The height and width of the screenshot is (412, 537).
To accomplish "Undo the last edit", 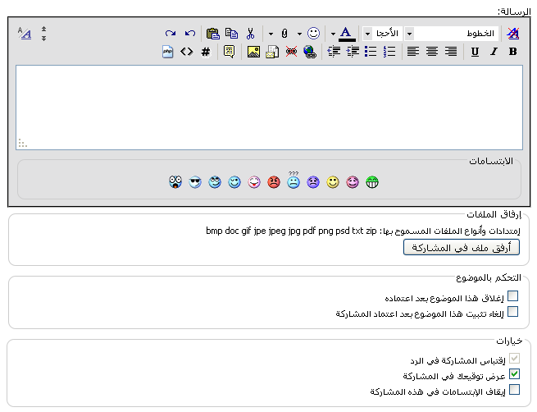I will [189, 34].
